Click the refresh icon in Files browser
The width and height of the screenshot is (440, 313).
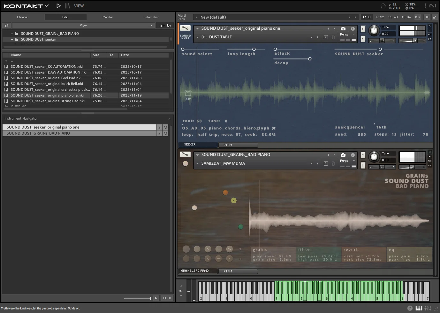tap(6, 25)
